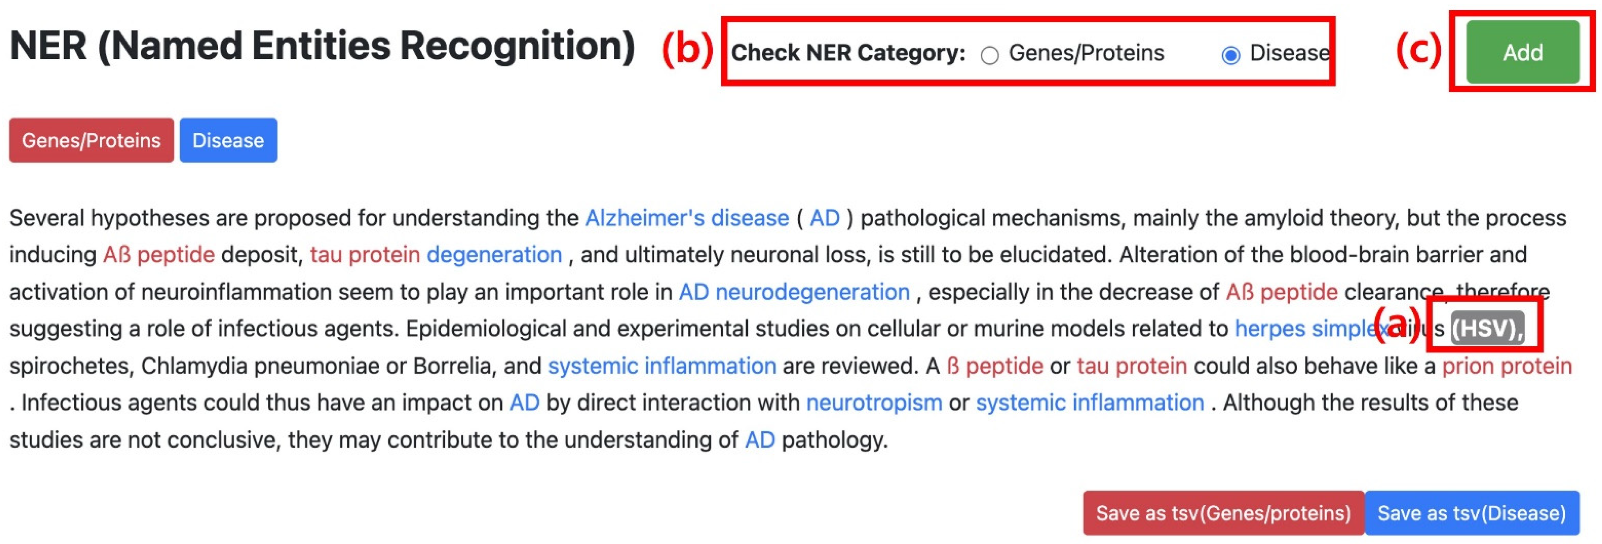The width and height of the screenshot is (1602, 544).
Task: Save as tsv for Genes/proteins
Action: click(x=1223, y=513)
